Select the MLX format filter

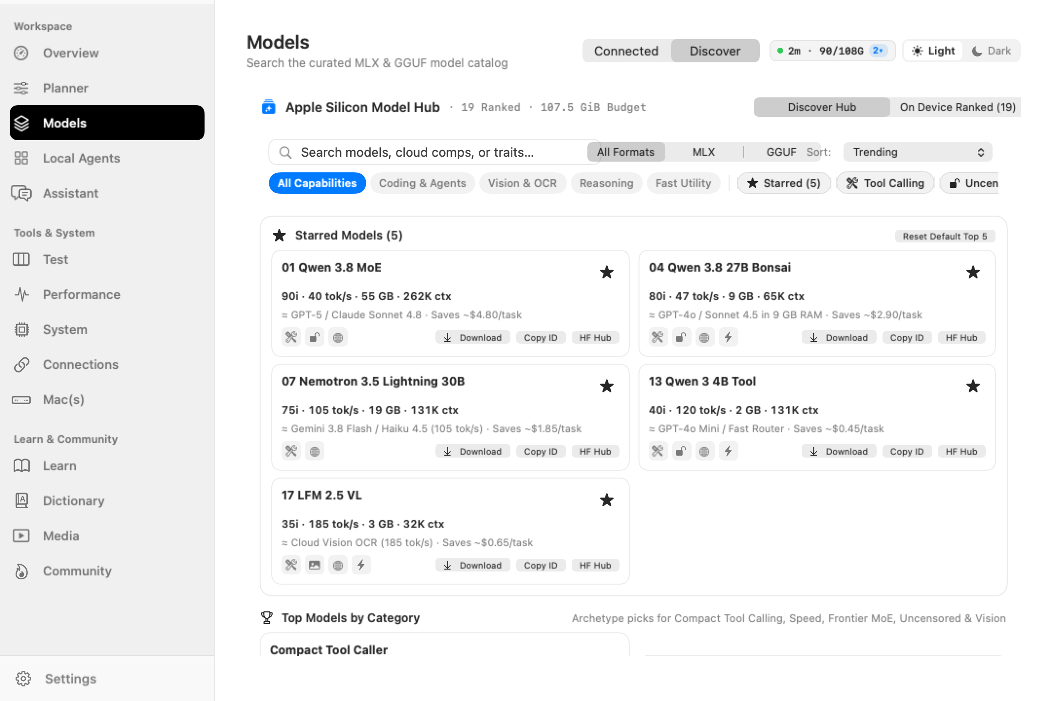(x=704, y=152)
